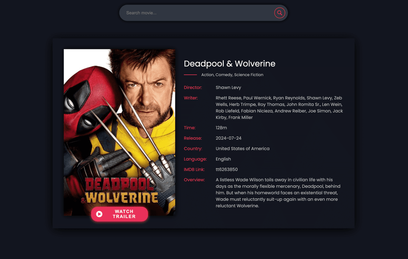Click the writers list starting with Rhett Reese

[279, 108]
